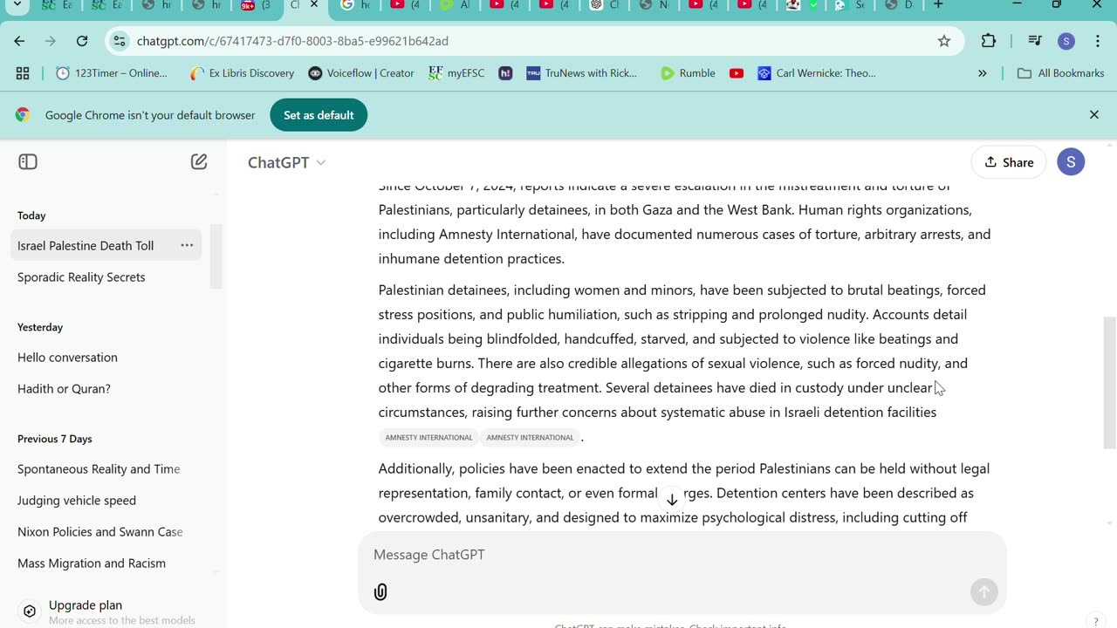Open the apps grid in bookmarks bar
Image resolution: width=1117 pixels, height=628 pixels.
(23, 73)
